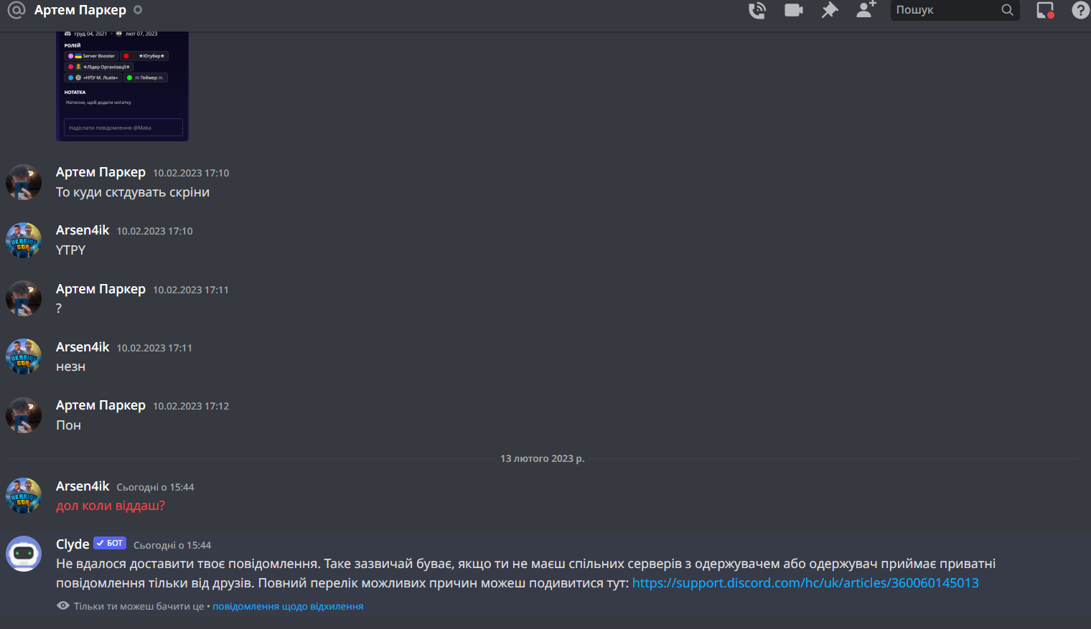This screenshot has width=1091, height=629.
Task: Click the 13 лютого 2023 р. date divider label
Action: click(x=543, y=458)
